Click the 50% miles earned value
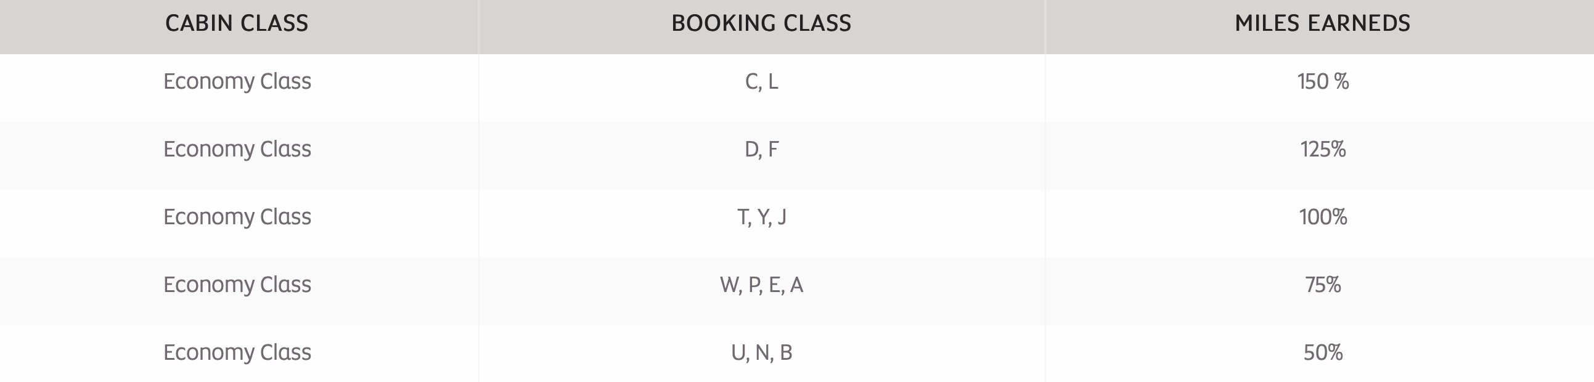 [x=1323, y=352]
